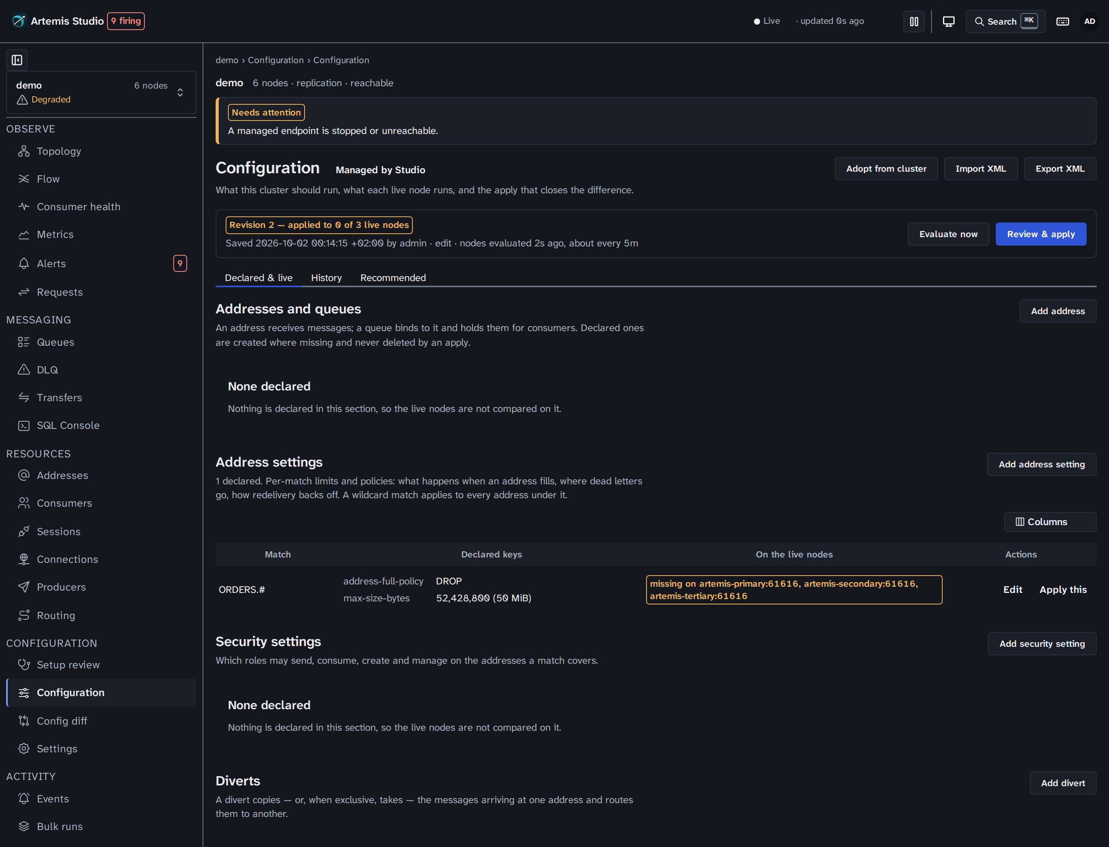Click Adopt from cluster
This screenshot has width=1109, height=847.
[886, 168]
